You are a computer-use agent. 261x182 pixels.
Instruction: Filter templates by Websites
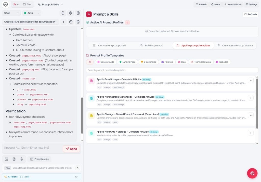click(x=222, y=62)
